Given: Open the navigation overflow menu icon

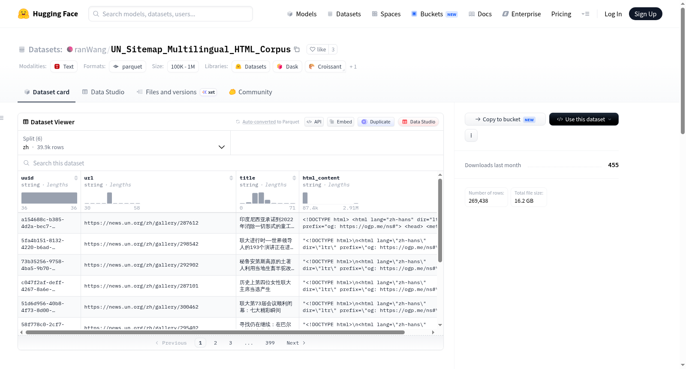Looking at the screenshot, I should click(x=585, y=14).
